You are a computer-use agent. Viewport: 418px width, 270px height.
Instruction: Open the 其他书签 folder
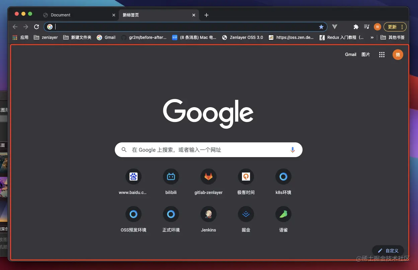[393, 38]
